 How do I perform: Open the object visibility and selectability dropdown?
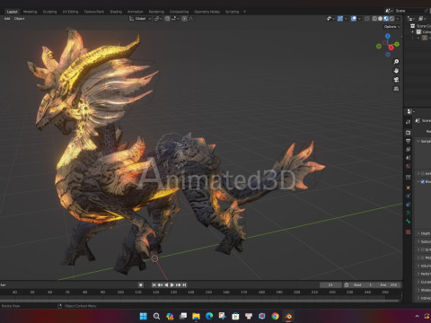(330, 19)
